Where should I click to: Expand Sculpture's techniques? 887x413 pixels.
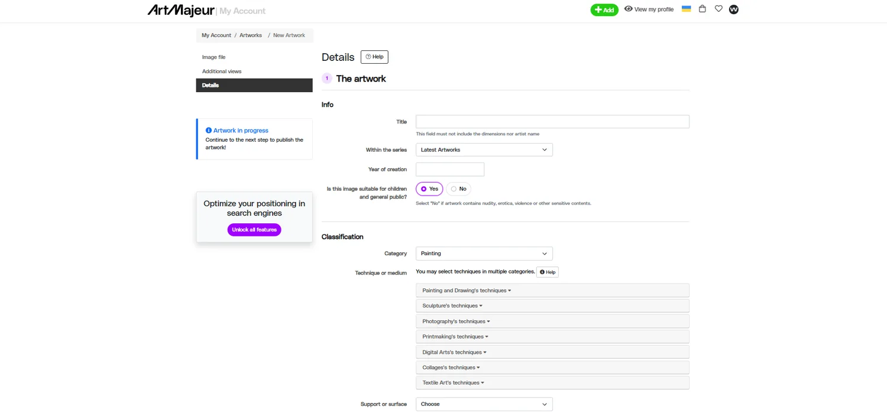pos(552,306)
